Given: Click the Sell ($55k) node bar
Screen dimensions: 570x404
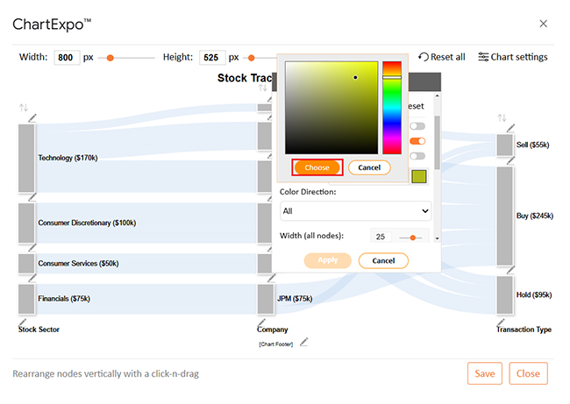Looking at the screenshot, I should pos(505,145).
